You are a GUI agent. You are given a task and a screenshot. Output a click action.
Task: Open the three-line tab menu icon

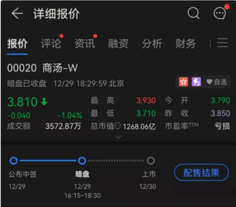click(222, 43)
